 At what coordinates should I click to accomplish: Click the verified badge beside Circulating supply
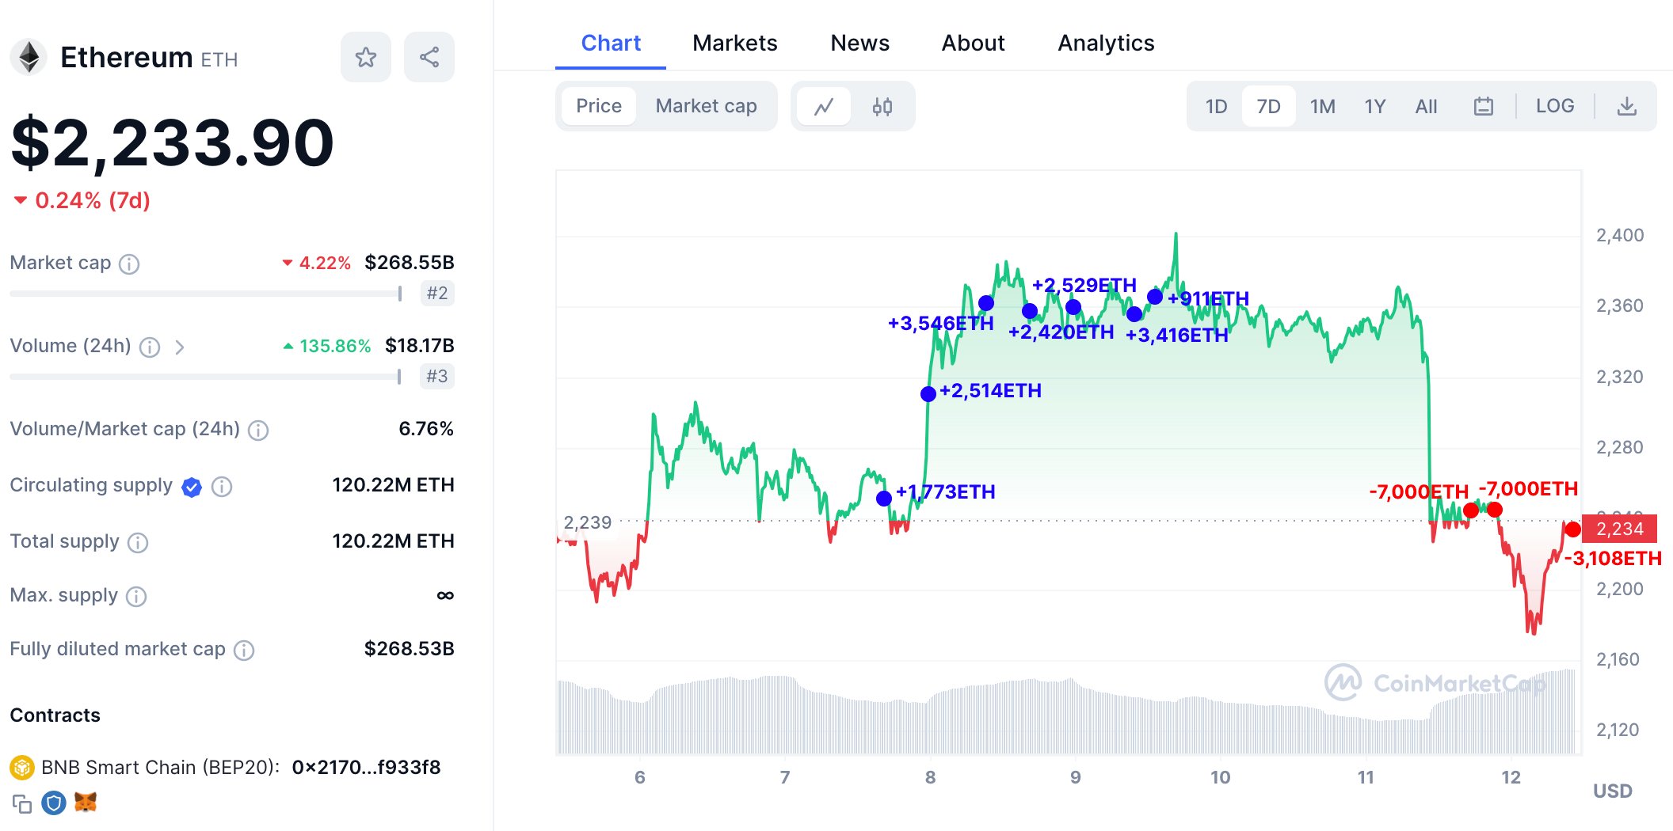192,487
